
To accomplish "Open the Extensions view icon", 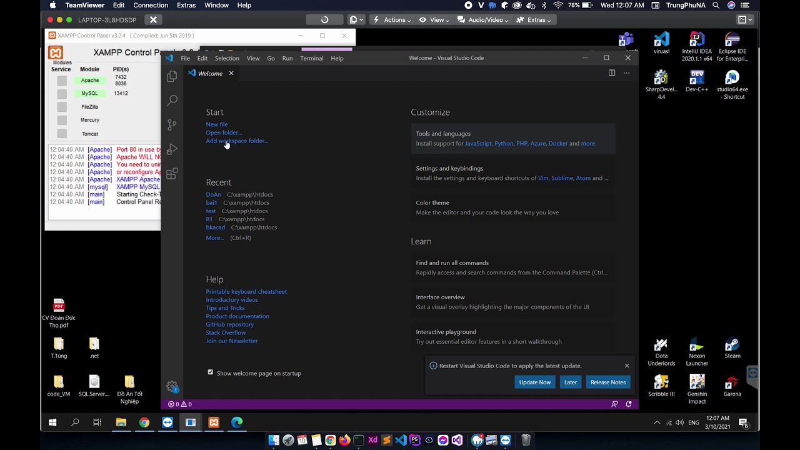I will (172, 173).
